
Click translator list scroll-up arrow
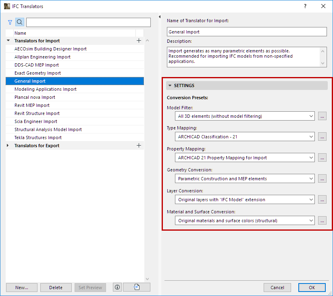tap(148, 40)
